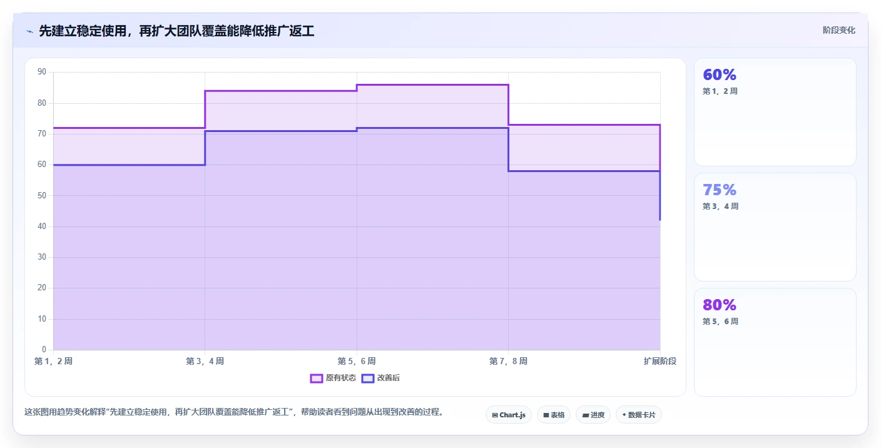The height and width of the screenshot is (448, 881).
Task: Toggle the 原有状态 legend swatch
Action: tap(317, 378)
